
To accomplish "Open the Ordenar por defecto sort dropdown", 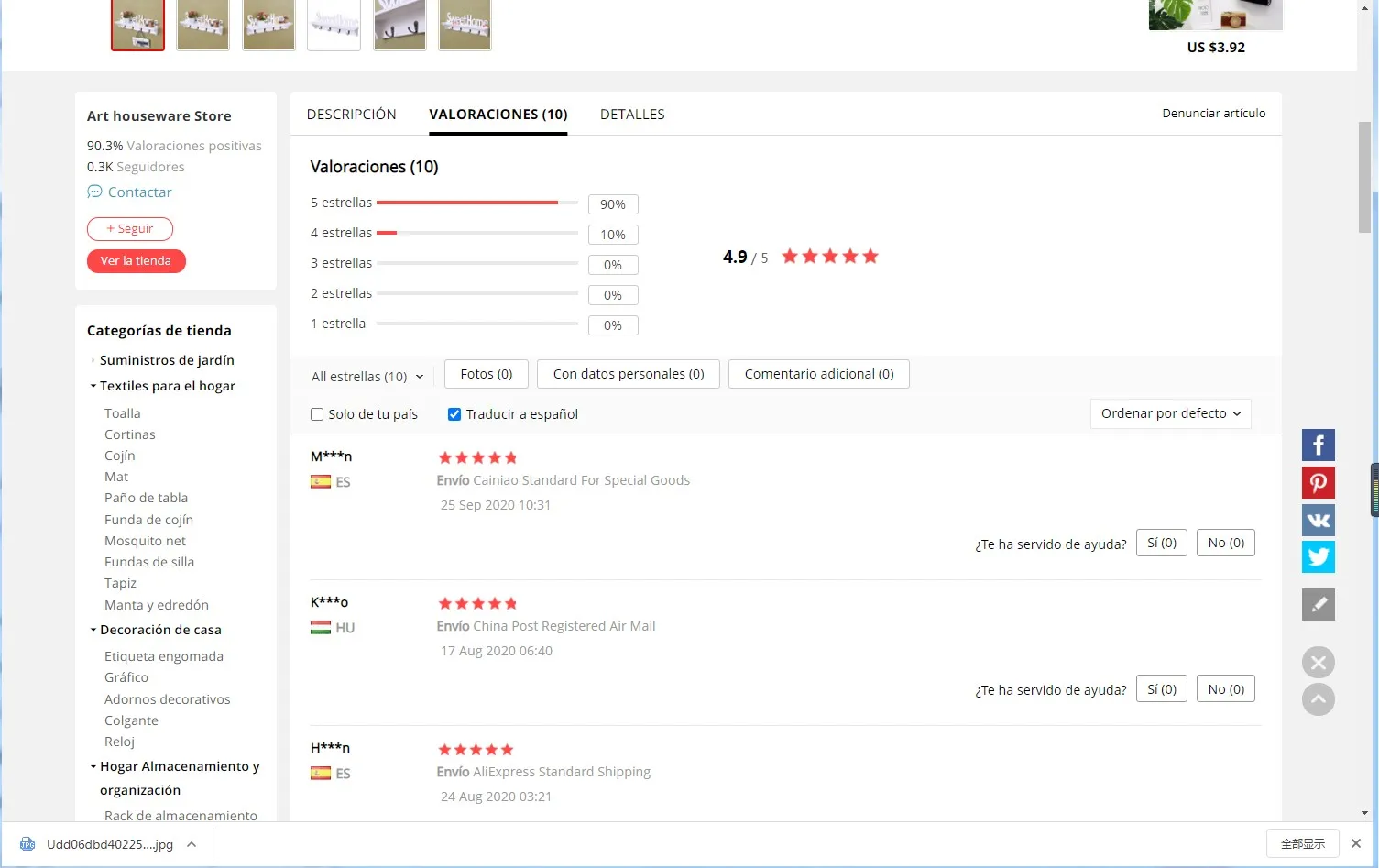I will click(x=1171, y=413).
